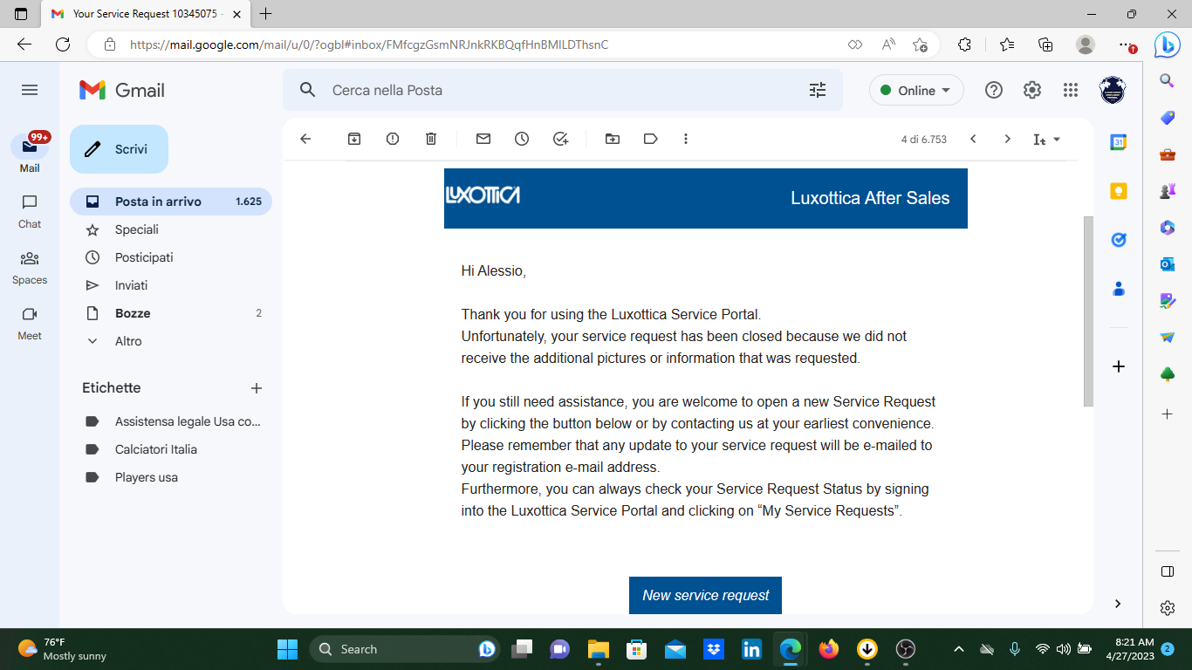Add email to Tasks icon
This screenshot has width=1192, height=670.
click(x=561, y=139)
